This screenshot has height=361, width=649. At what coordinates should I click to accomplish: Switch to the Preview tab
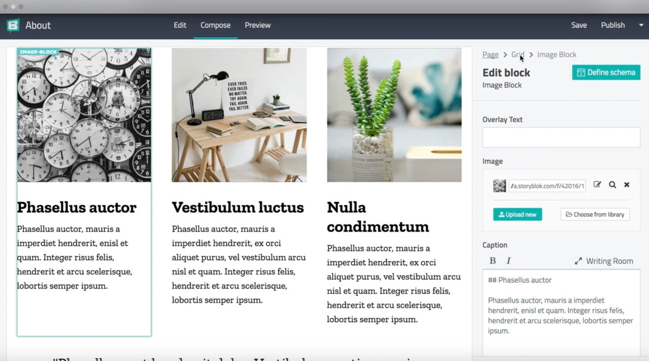click(258, 25)
